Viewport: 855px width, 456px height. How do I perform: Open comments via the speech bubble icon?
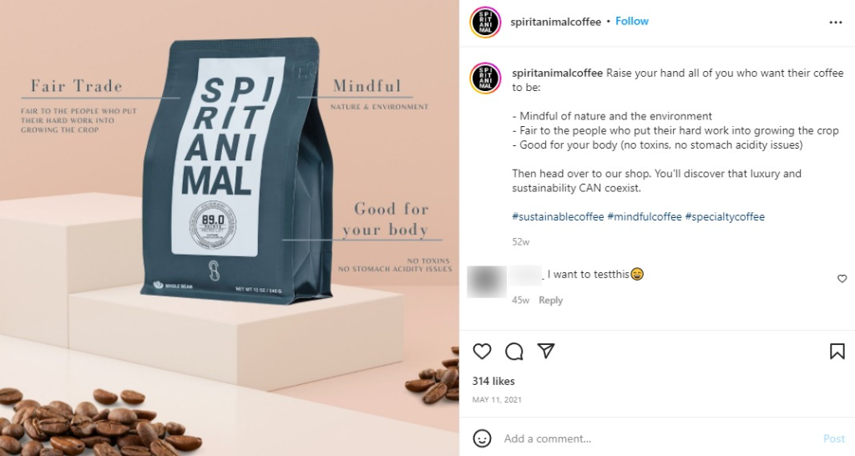(514, 352)
